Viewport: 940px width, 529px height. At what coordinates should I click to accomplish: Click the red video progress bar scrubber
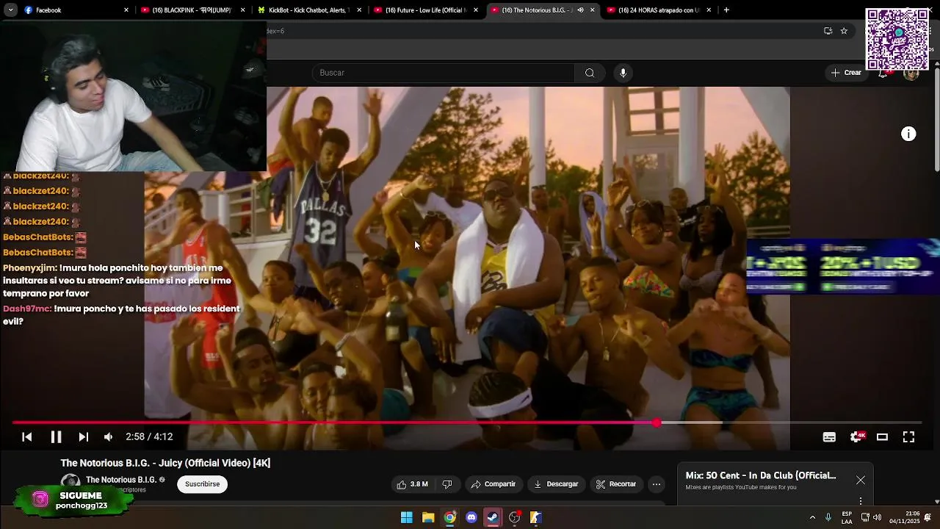657,422
